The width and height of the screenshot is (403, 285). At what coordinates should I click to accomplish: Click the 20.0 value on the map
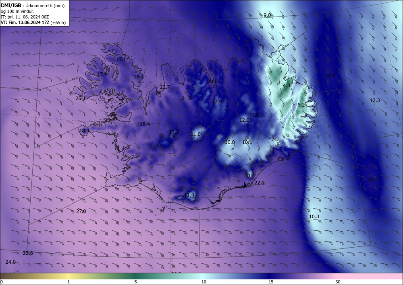click(212, 82)
